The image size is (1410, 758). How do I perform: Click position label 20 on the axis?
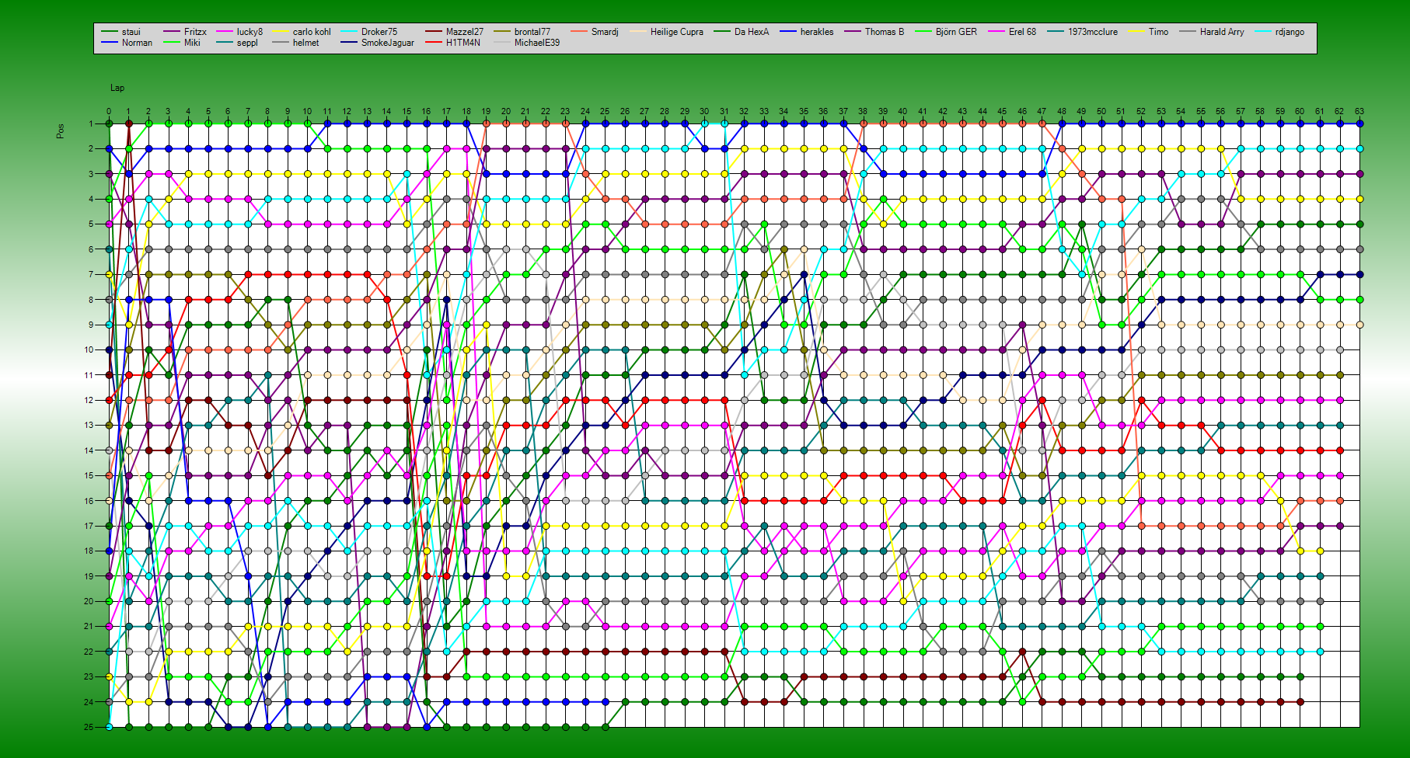point(89,601)
